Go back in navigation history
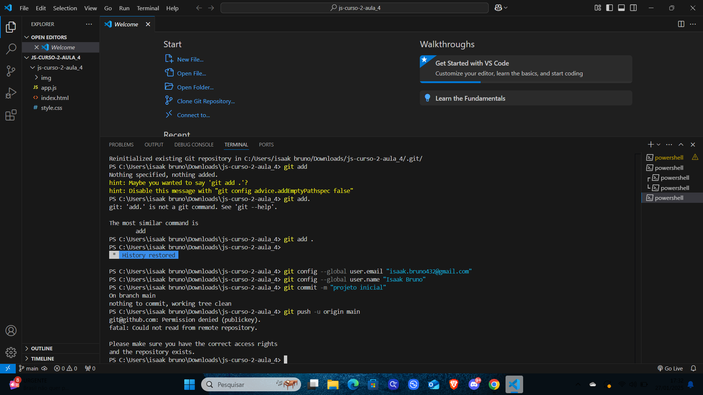Viewport: 703px width, 395px height. pyautogui.click(x=199, y=8)
